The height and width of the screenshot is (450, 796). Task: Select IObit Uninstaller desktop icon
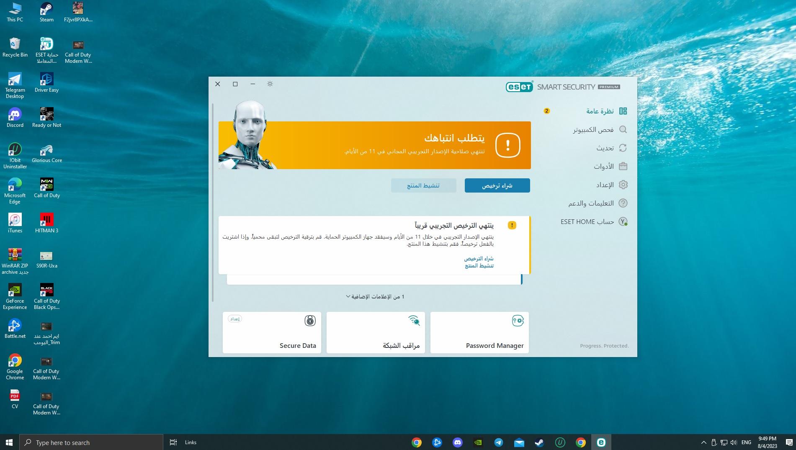pyautogui.click(x=15, y=156)
